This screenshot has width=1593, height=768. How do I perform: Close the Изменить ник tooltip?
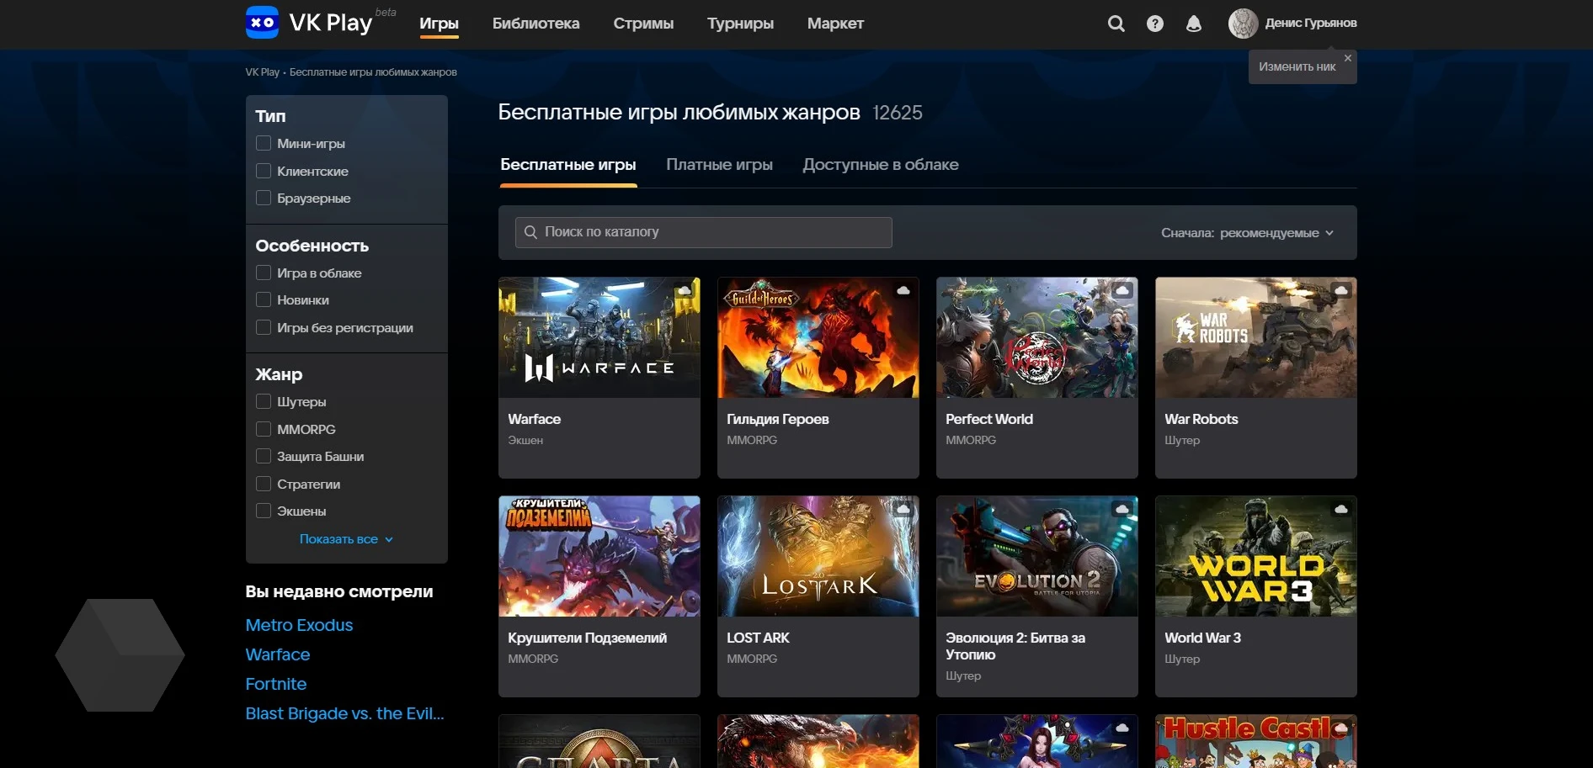1348,58
